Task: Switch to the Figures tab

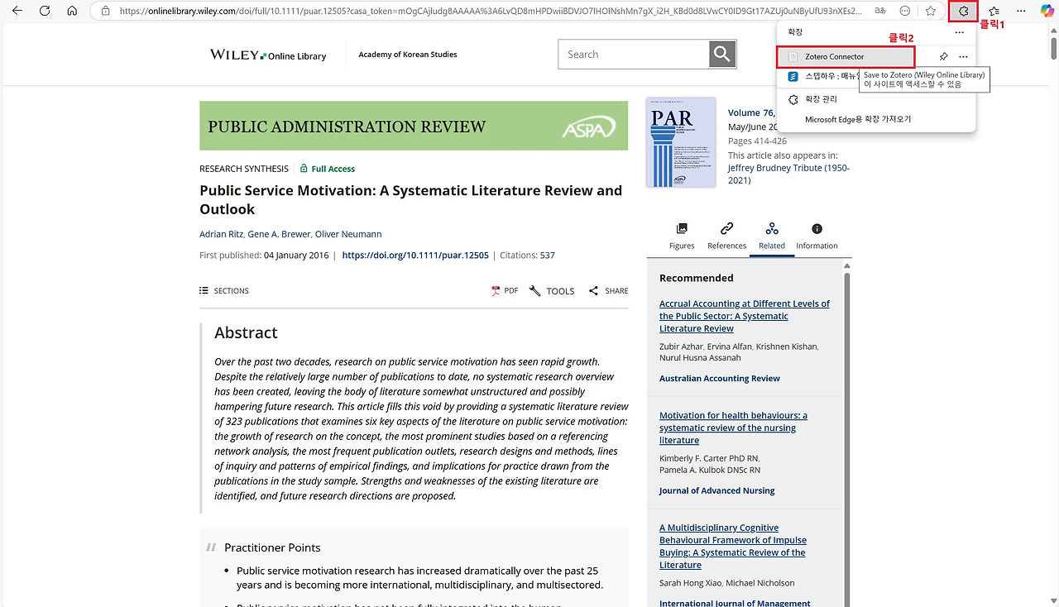Action: click(x=682, y=236)
